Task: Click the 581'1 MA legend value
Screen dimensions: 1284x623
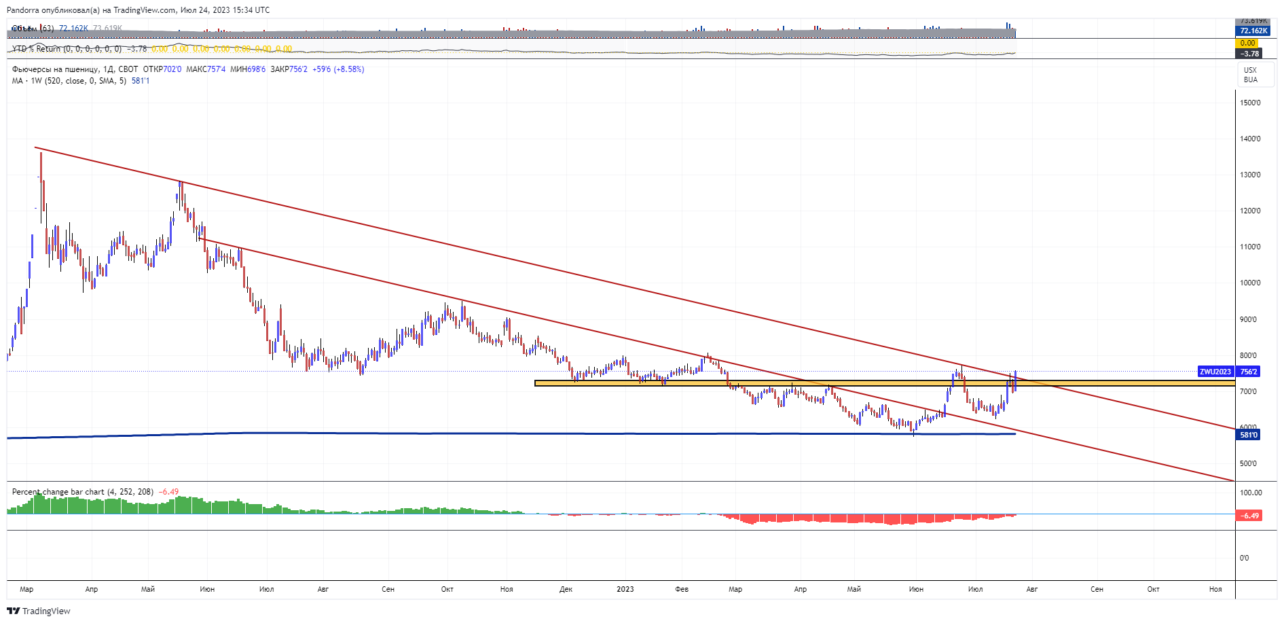Action: pyautogui.click(x=141, y=81)
